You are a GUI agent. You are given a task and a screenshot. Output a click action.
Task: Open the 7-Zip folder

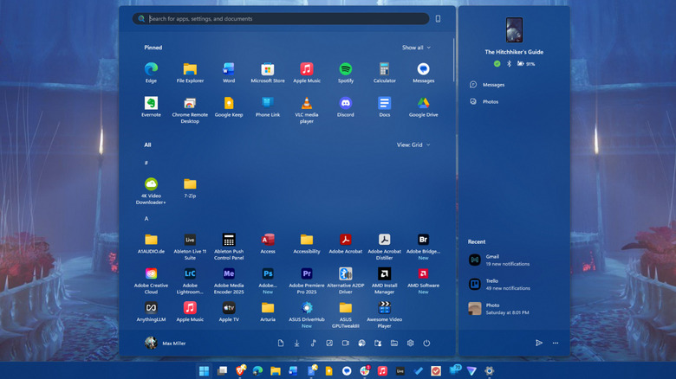(190, 188)
